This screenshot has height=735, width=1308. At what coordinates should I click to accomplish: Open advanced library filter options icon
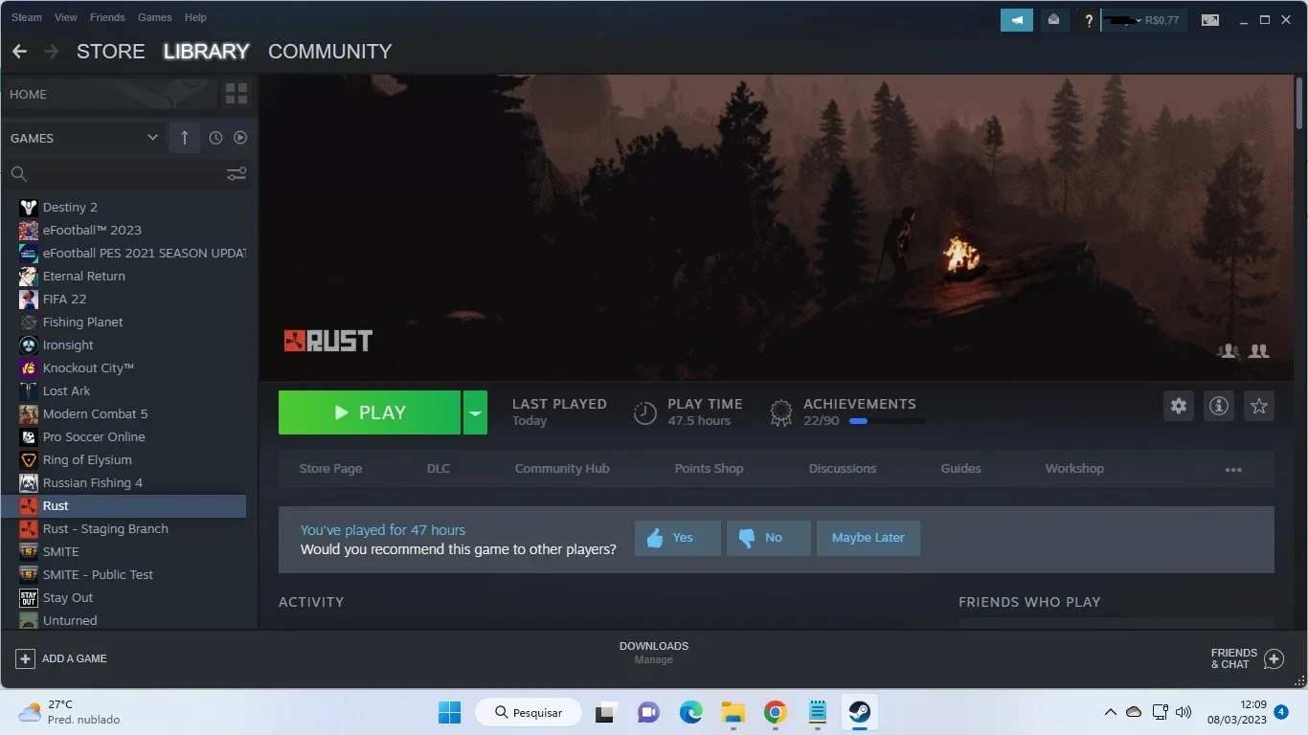[237, 173]
